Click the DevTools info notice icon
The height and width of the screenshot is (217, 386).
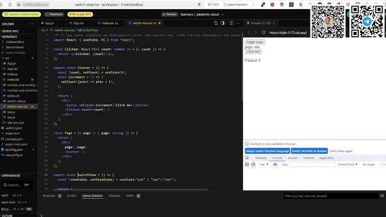click(x=247, y=143)
